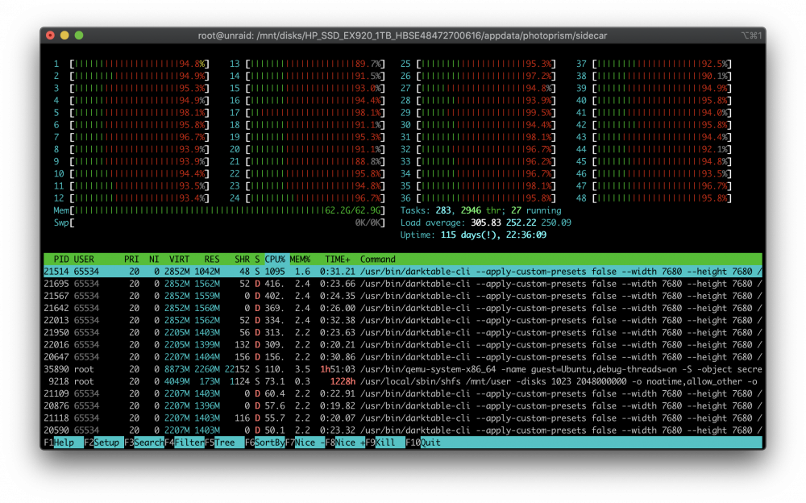Click CPU 21 meter showing 88.8%
The image size is (806, 503).
point(307,161)
